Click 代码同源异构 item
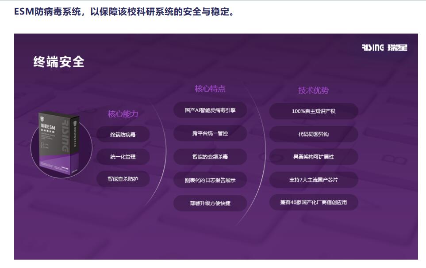426x268 pixels. pos(314,134)
